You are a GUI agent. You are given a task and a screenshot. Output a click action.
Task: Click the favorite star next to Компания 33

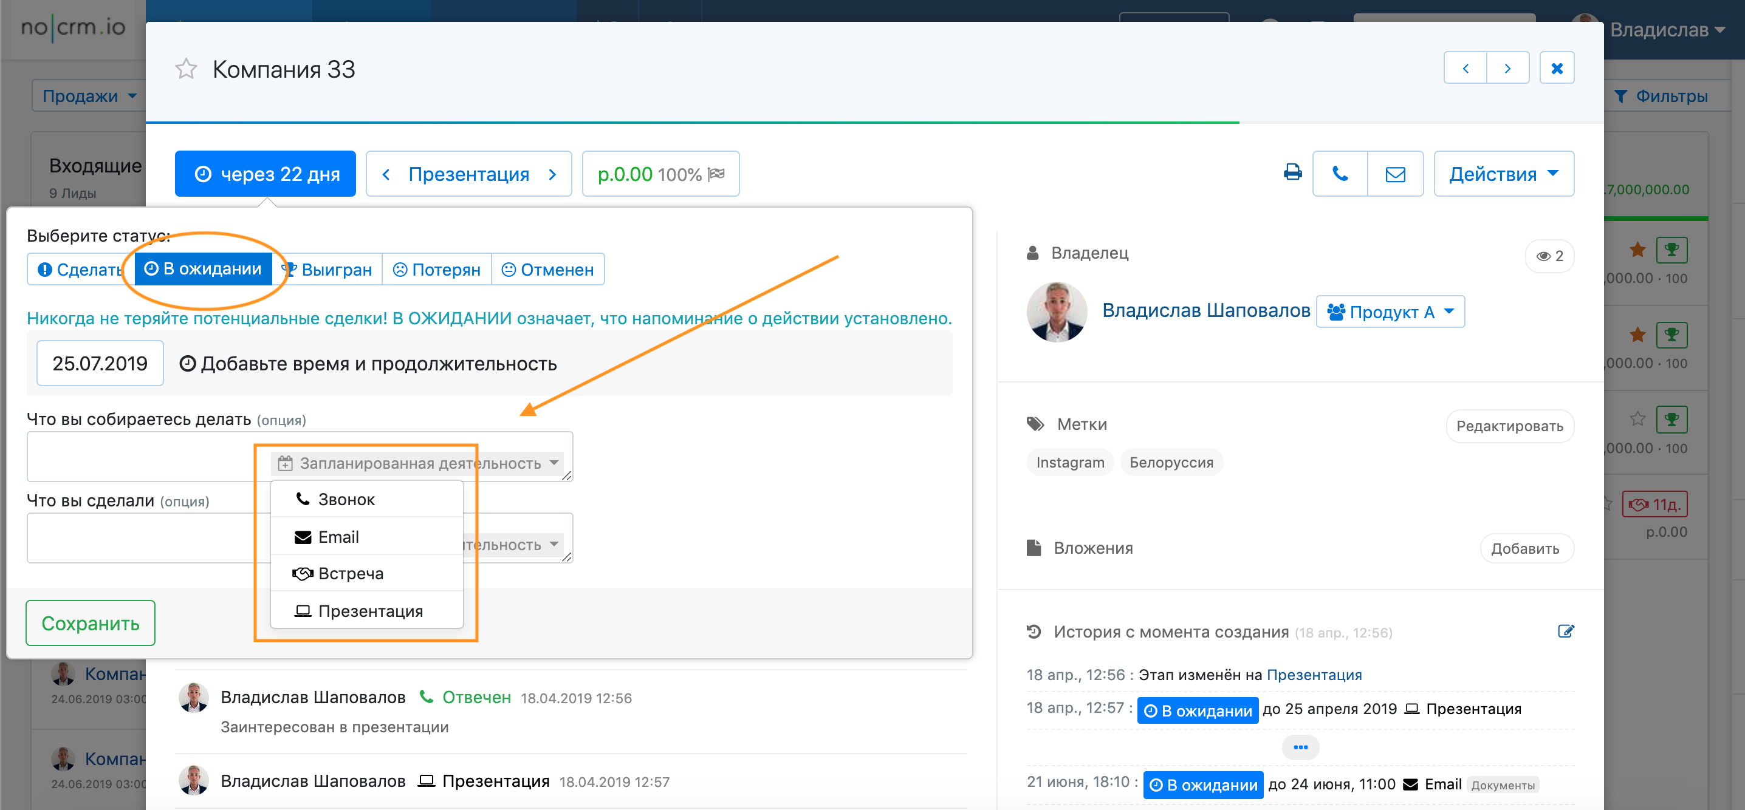click(x=185, y=69)
